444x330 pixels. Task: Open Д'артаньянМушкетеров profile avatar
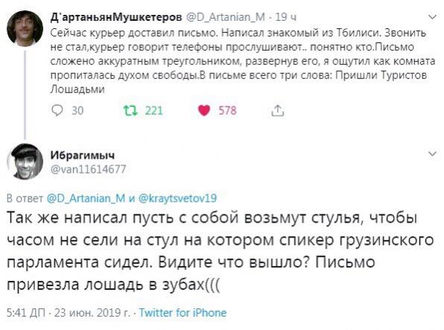point(25,28)
